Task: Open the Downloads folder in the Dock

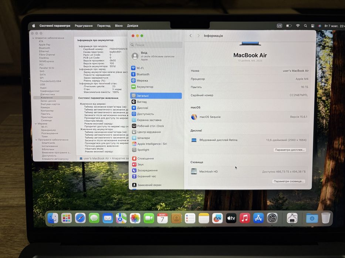Action: 312,218
